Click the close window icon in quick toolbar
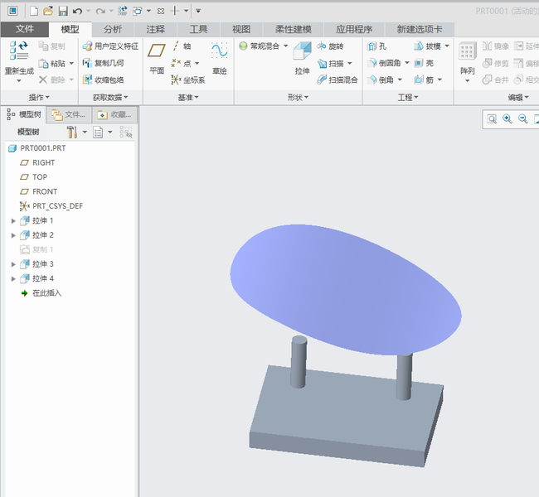 [x=161, y=12]
